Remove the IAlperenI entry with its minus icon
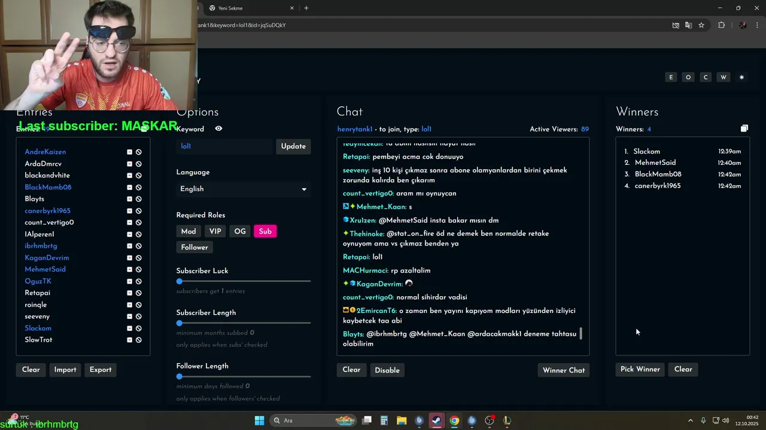Viewport: 766px width, 430px height. tap(129, 234)
